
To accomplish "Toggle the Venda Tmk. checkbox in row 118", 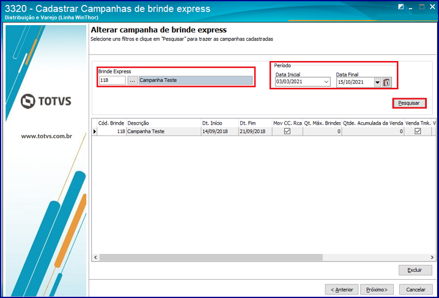I will tap(418, 131).
